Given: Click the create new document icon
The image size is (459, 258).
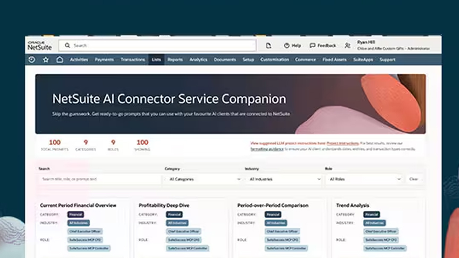Looking at the screenshot, I should [268, 46].
